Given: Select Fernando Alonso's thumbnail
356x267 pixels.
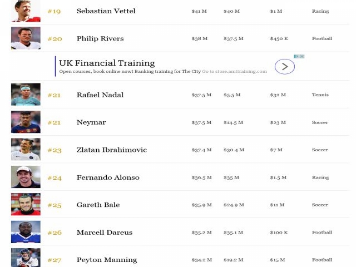Looking at the screenshot, I should 26,177.
